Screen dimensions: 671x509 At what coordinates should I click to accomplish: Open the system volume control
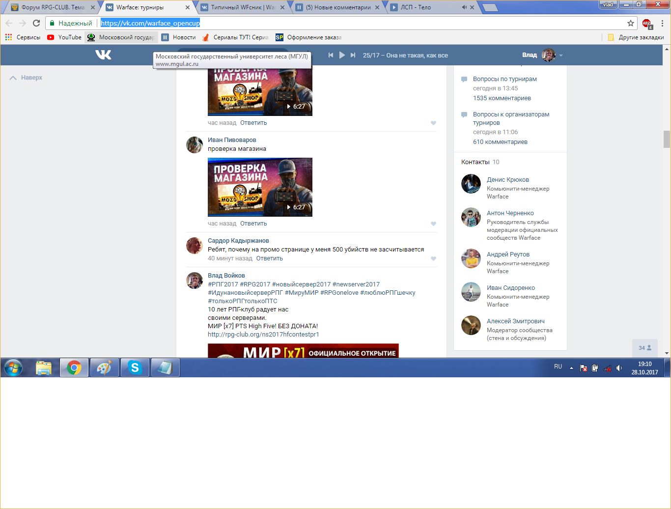pos(619,368)
